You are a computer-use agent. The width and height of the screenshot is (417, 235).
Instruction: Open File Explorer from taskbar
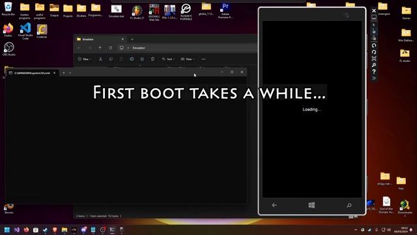[65, 230]
